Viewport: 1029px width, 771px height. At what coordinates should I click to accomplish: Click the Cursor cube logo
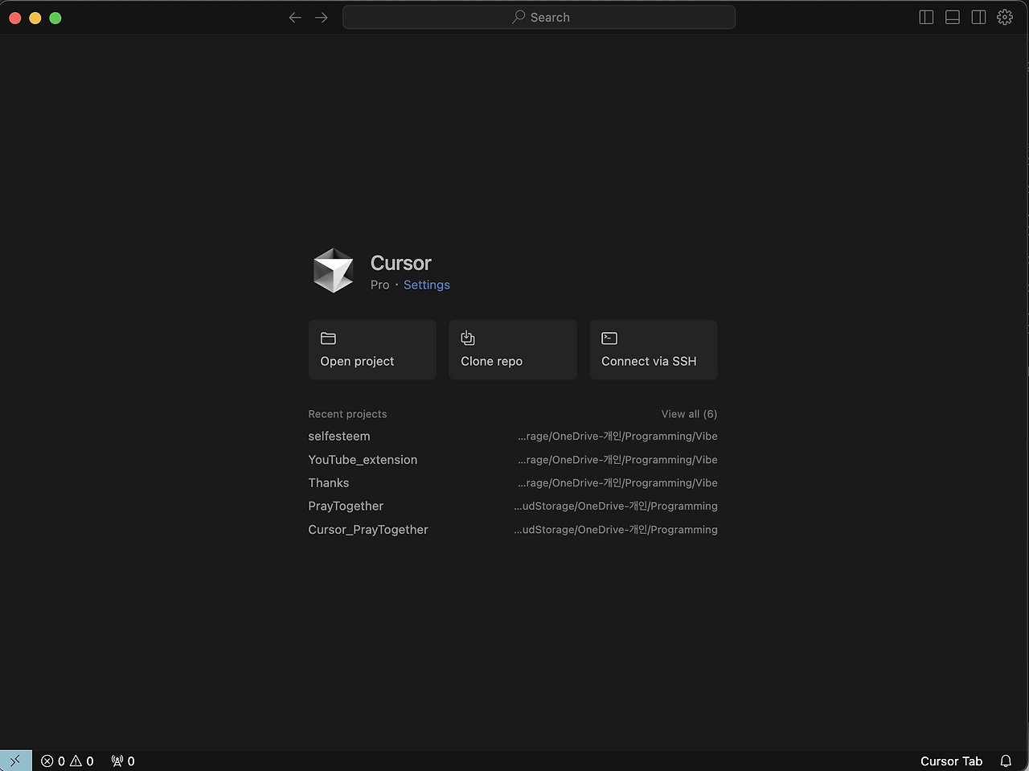333,270
